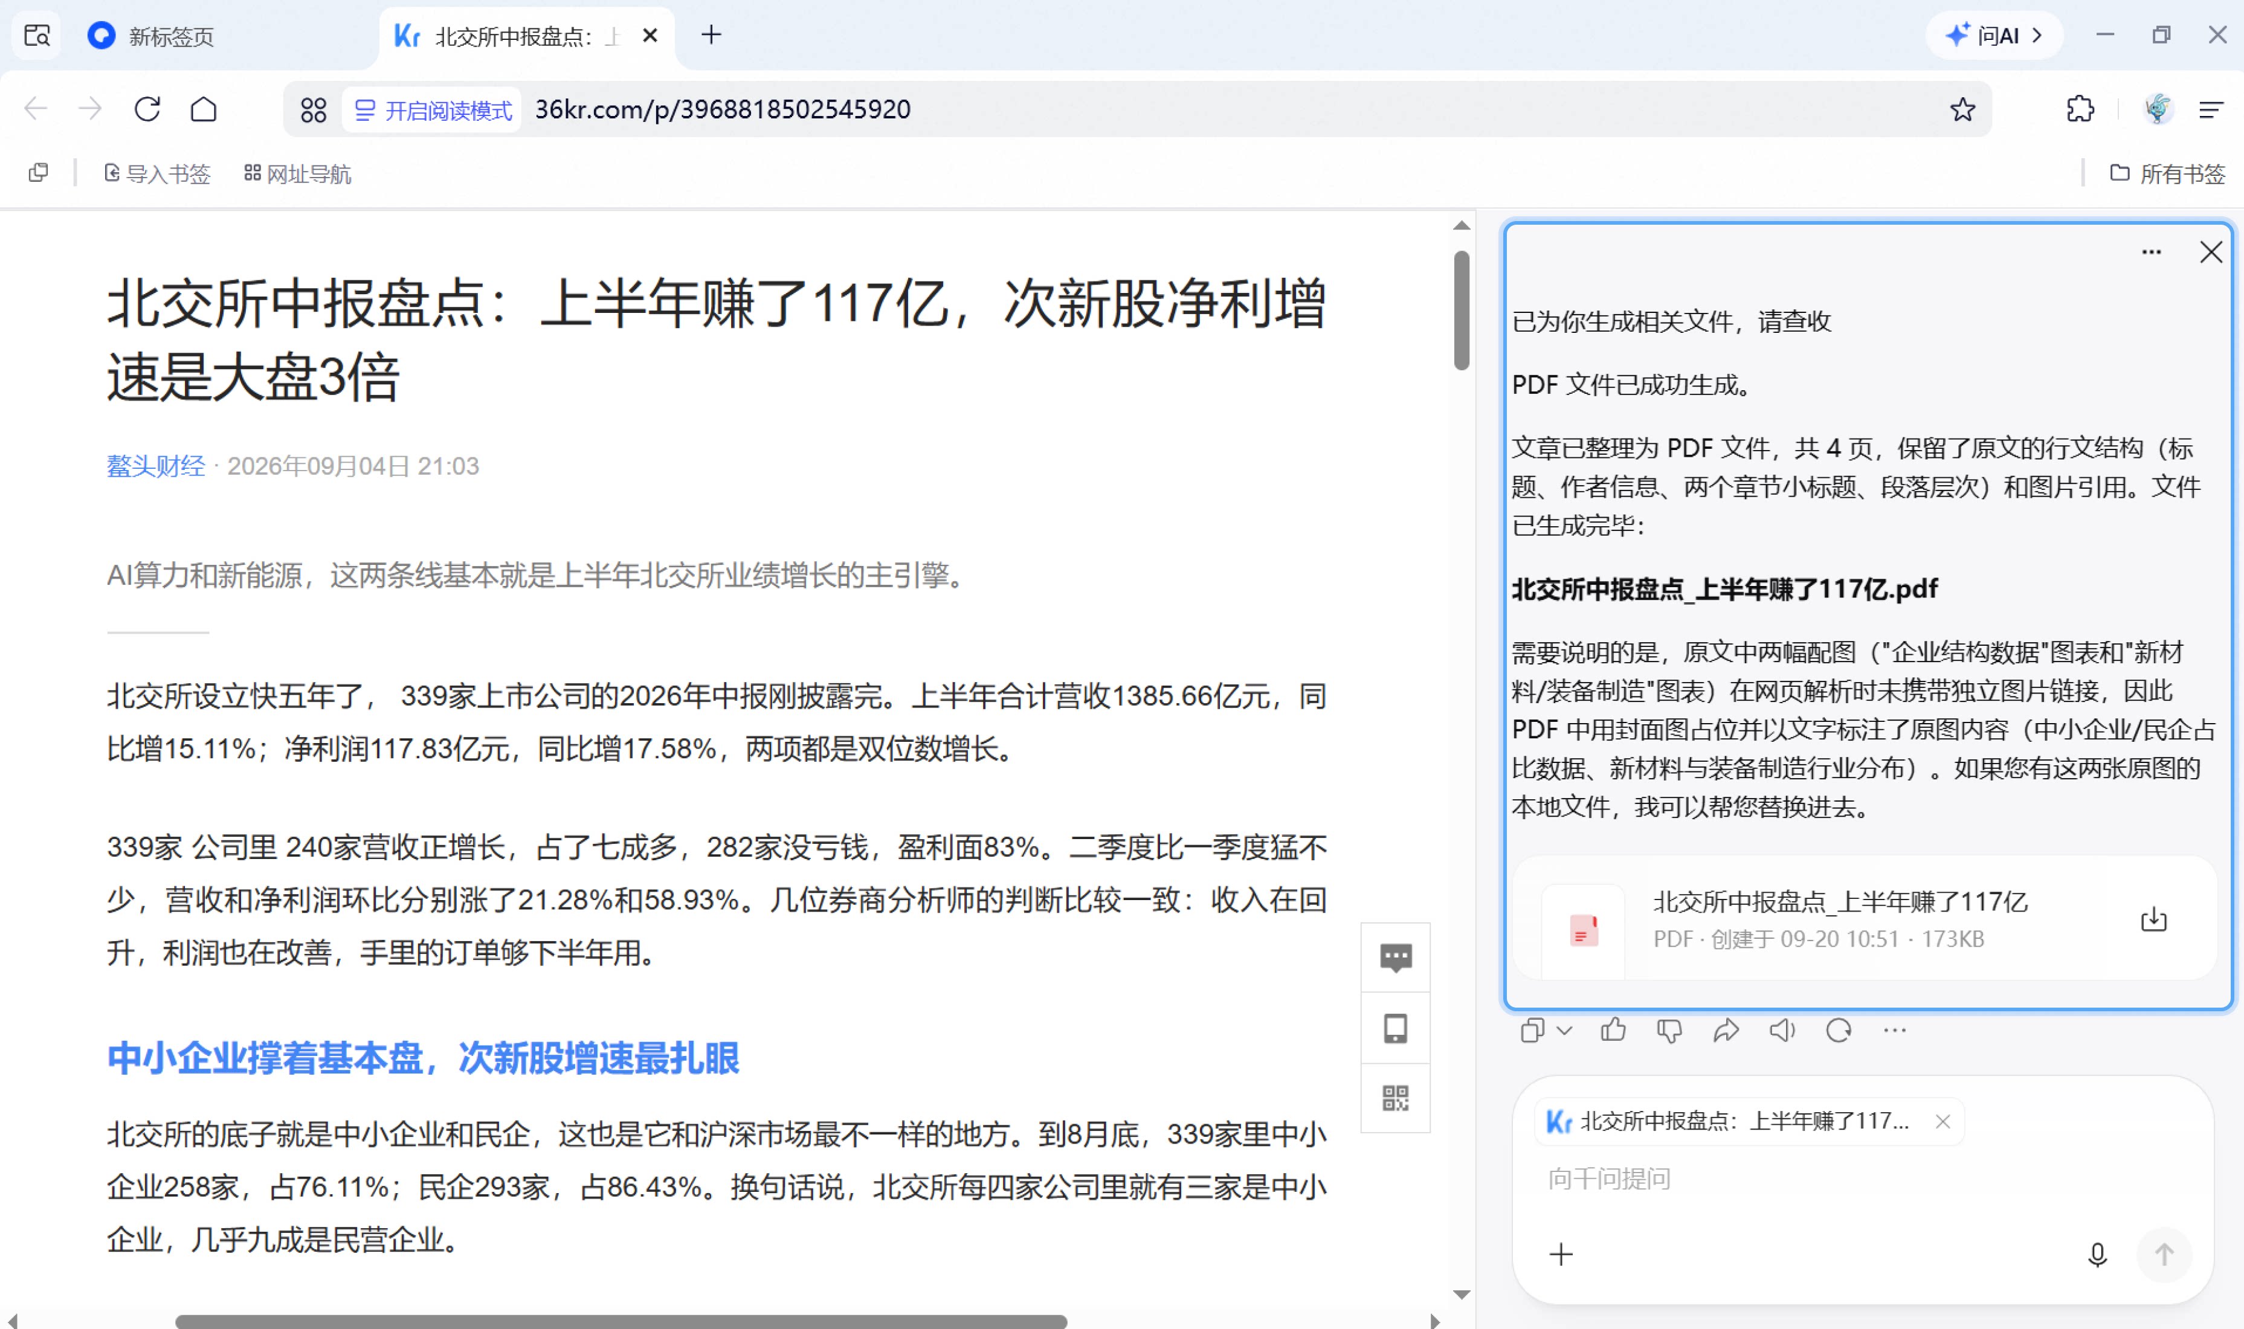Click the article title heading
The width and height of the screenshot is (2244, 1329).
pyautogui.click(x=717, y=340)
